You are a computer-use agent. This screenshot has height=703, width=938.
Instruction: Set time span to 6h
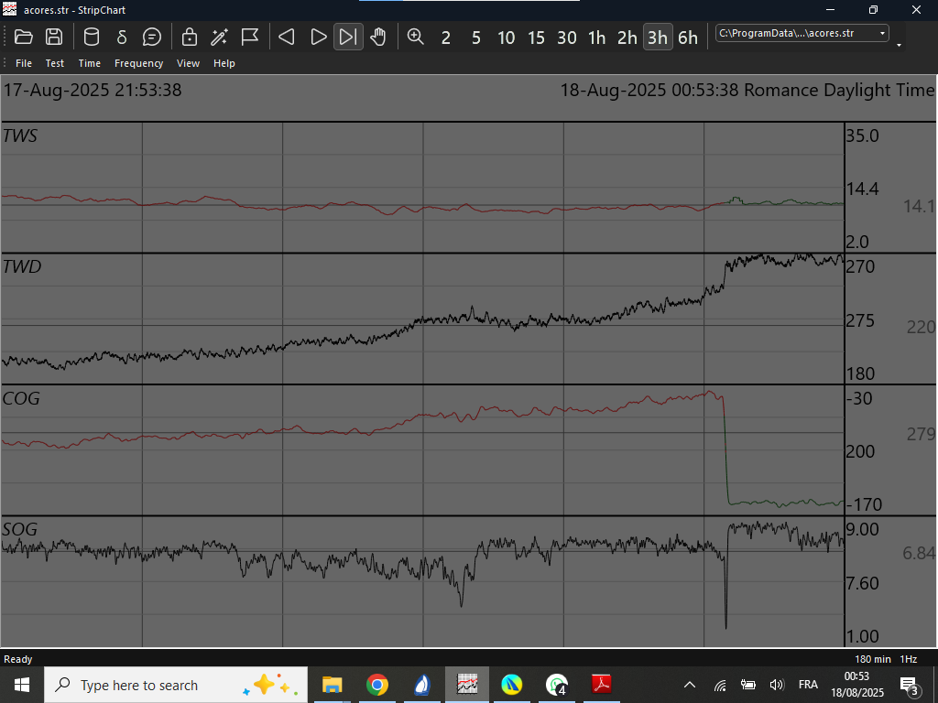coord(688,38)
